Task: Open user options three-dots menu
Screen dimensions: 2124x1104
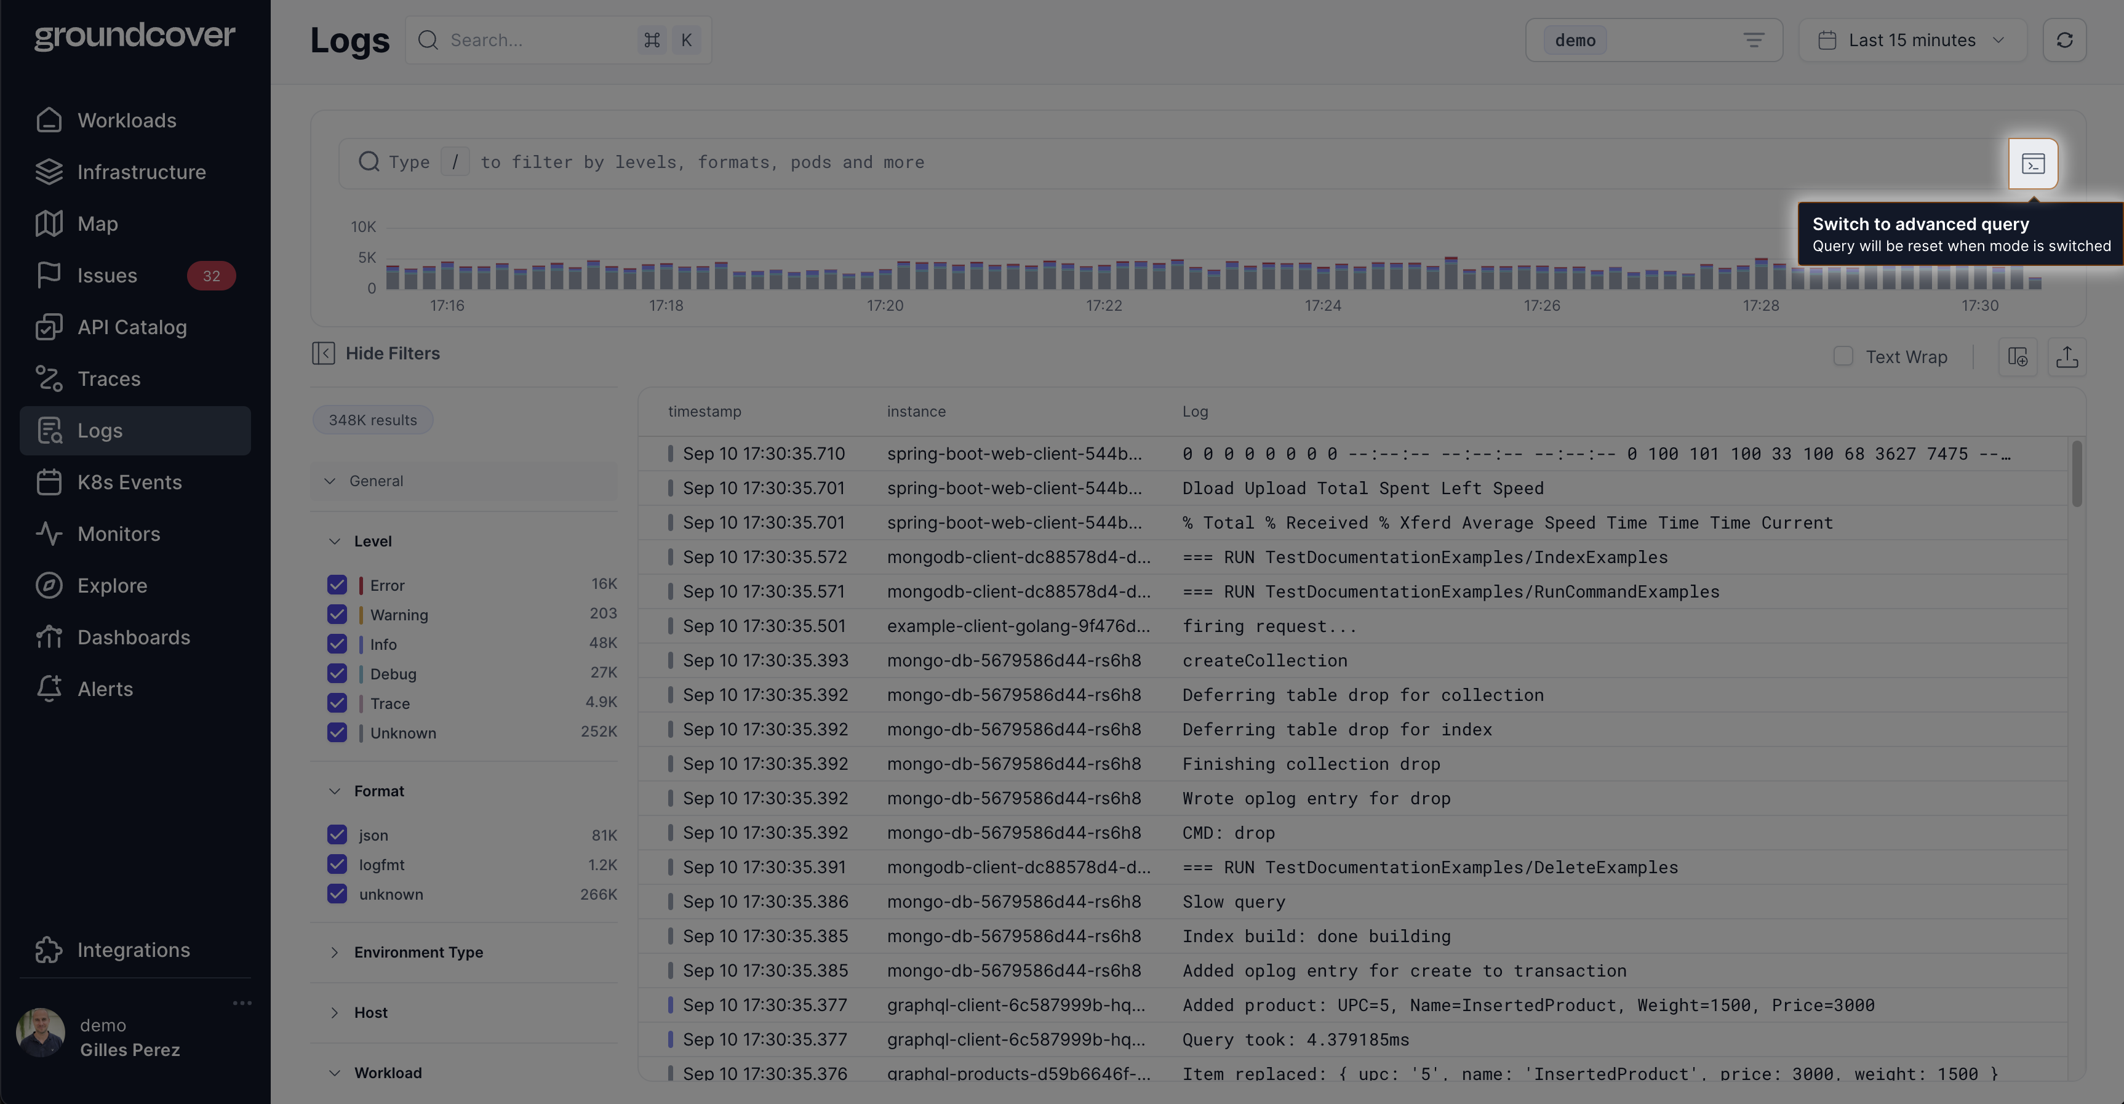Action: [242, 1002]
